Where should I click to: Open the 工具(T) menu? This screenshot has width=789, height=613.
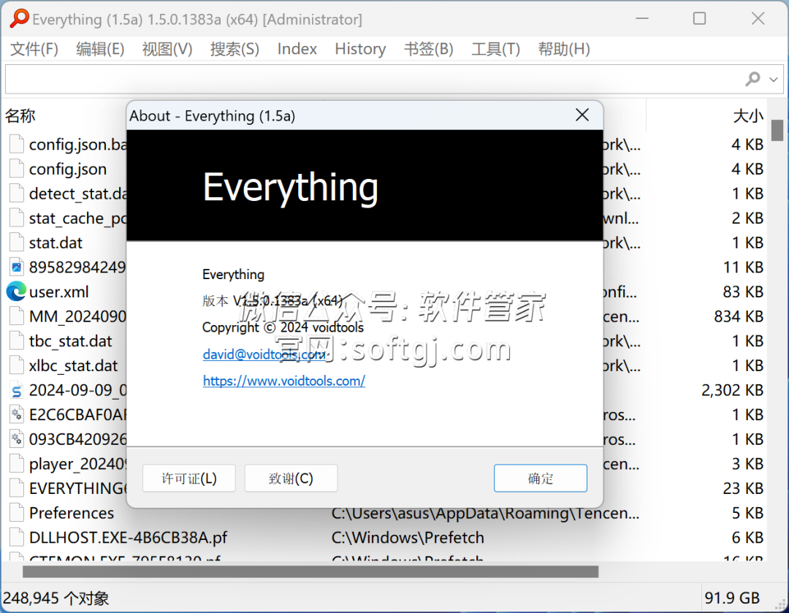coord(495,49)
